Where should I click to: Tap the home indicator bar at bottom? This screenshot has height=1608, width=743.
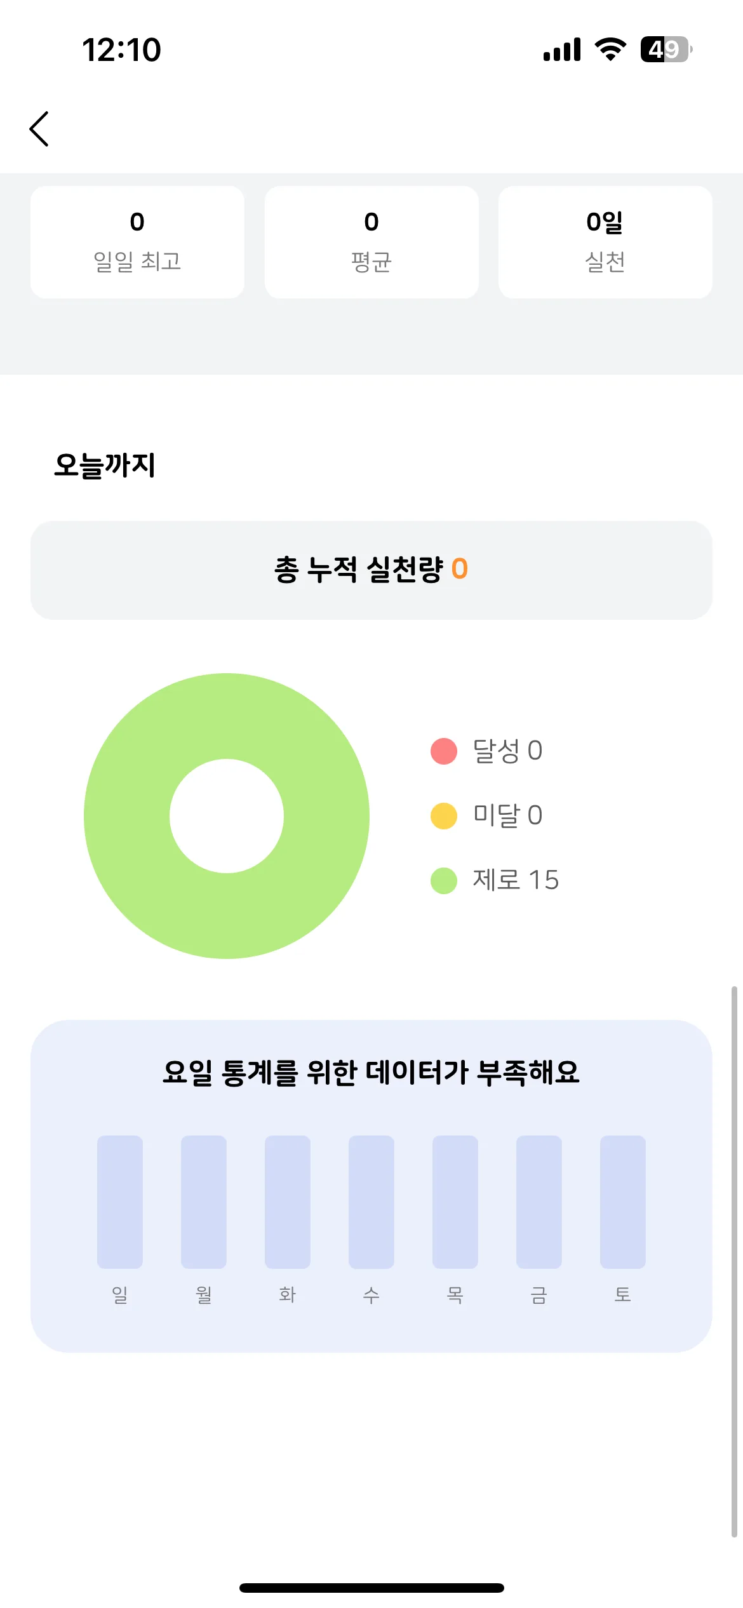coord(371,1588)
